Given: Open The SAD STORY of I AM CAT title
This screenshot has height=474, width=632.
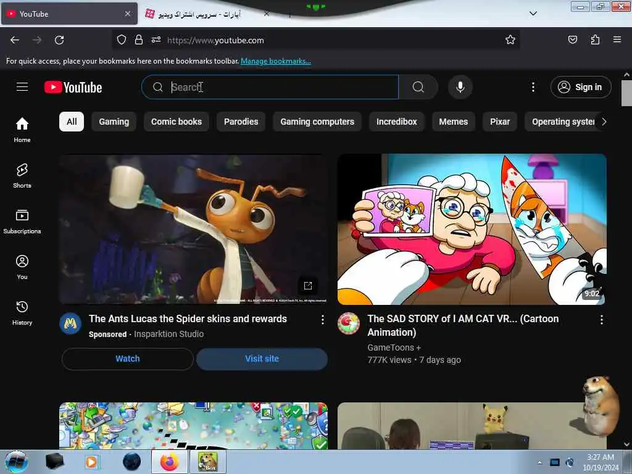Looking at the screenshot, I should point(463,325).
